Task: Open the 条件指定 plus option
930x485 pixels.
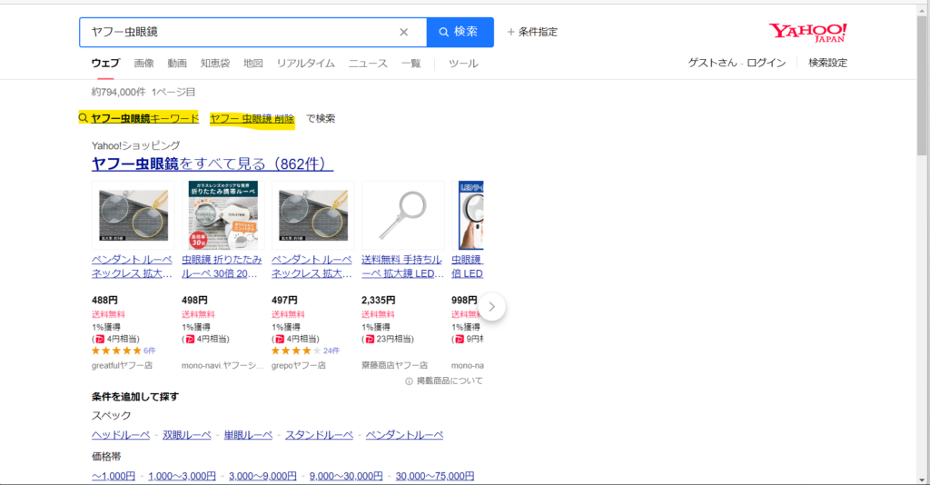Action: 532,32
